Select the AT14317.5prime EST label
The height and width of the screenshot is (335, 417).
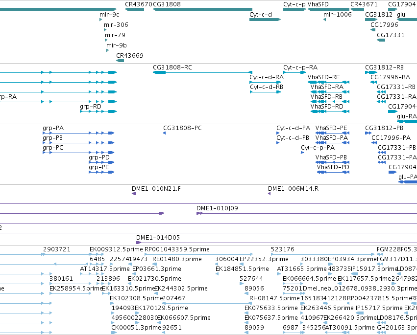[105, 269]
